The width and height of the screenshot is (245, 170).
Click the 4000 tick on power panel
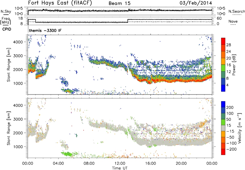point(18,42)
